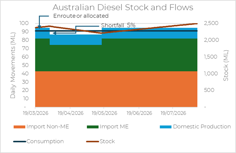Click the 19/04/2026 date axis label
236x153 pixels.
click(70, 112)
